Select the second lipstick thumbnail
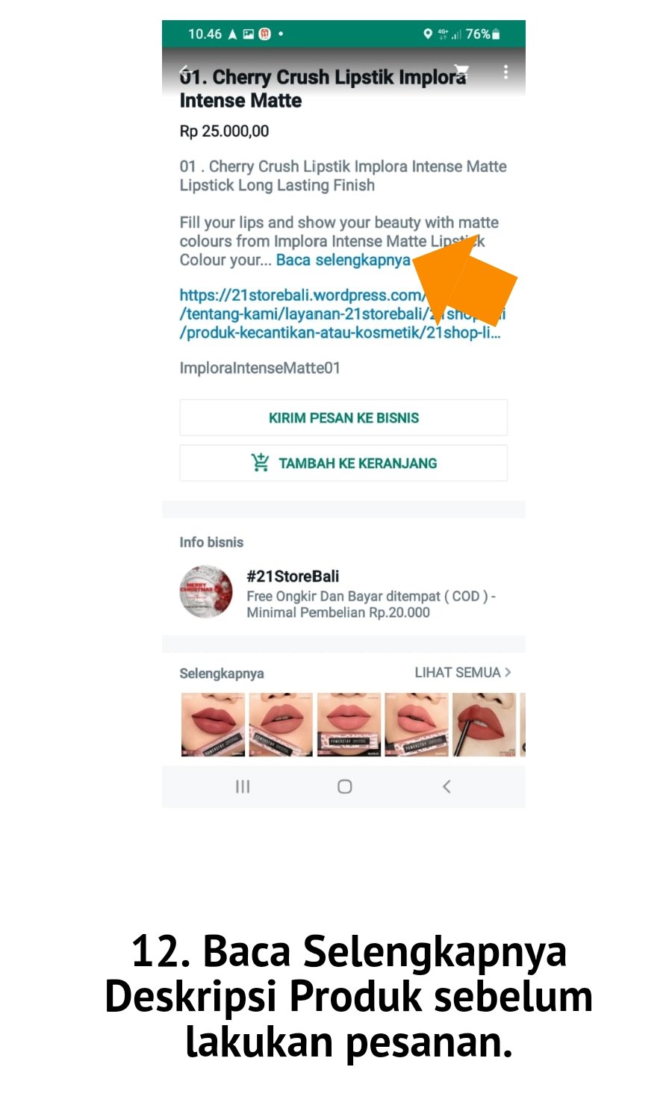The height and width of the screenshot is (1120, 672). pyautogui.click(x=281, y=724)
